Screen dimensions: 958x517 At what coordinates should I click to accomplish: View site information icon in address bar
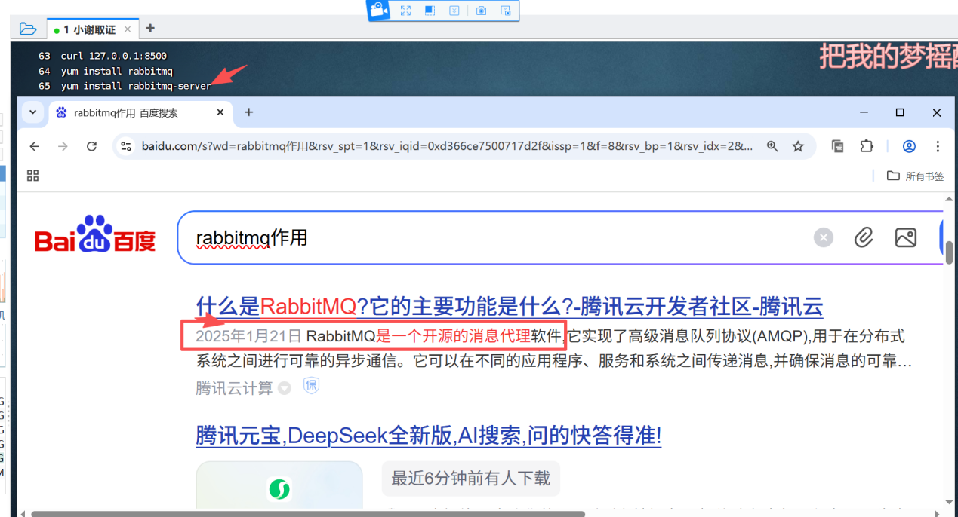[126, 146]
